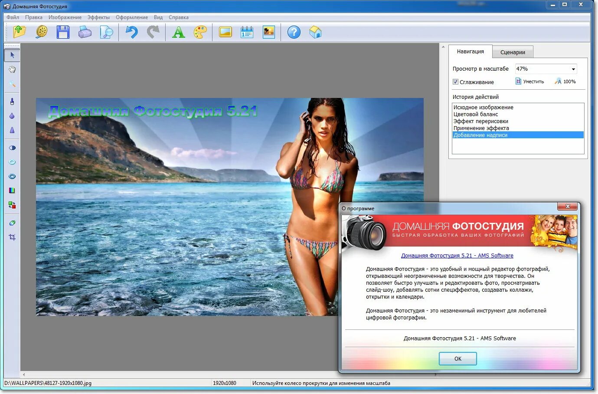The image size is (598, 394).
Task: Create a calendar with the calendar icon
Action: tap(247, 32)
